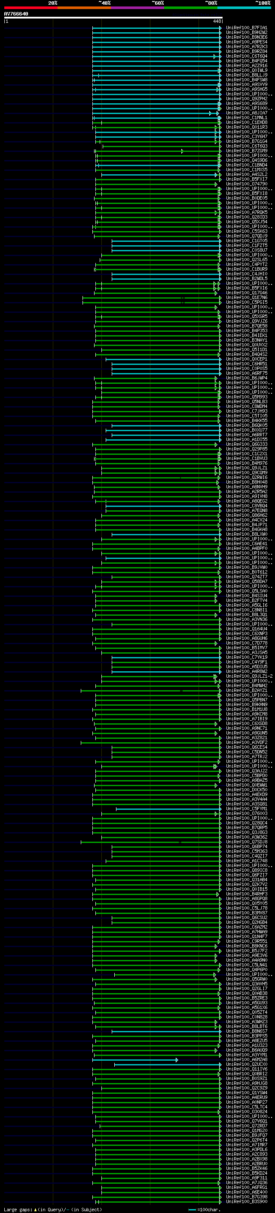Viewport: 275px width, 1213px height.
Task: Click the =100char. scale legend
Action: pos(205,1209)
